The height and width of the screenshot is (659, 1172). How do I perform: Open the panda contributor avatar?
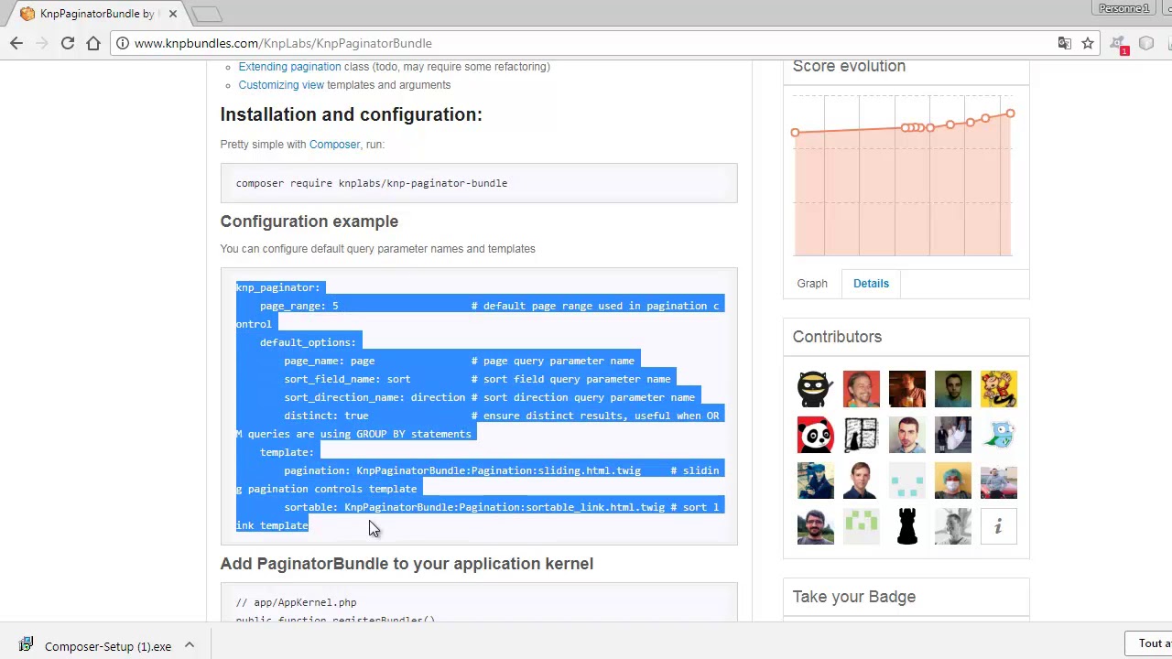coord(815,435)
